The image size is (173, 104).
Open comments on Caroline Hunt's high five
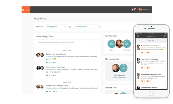54,62
